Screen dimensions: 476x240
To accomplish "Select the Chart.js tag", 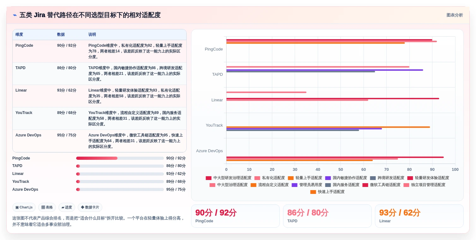I will (24, 207).
